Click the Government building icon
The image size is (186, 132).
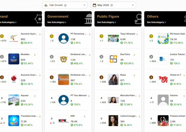pos(88,19)
